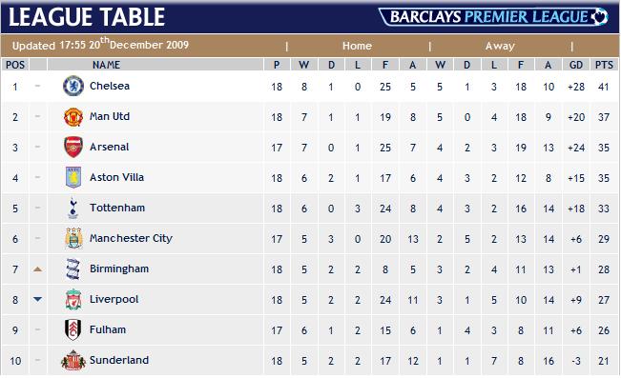621x378 pixels.
Task: Click the Aston Villa club crest
Action: (x=73, y=177)
